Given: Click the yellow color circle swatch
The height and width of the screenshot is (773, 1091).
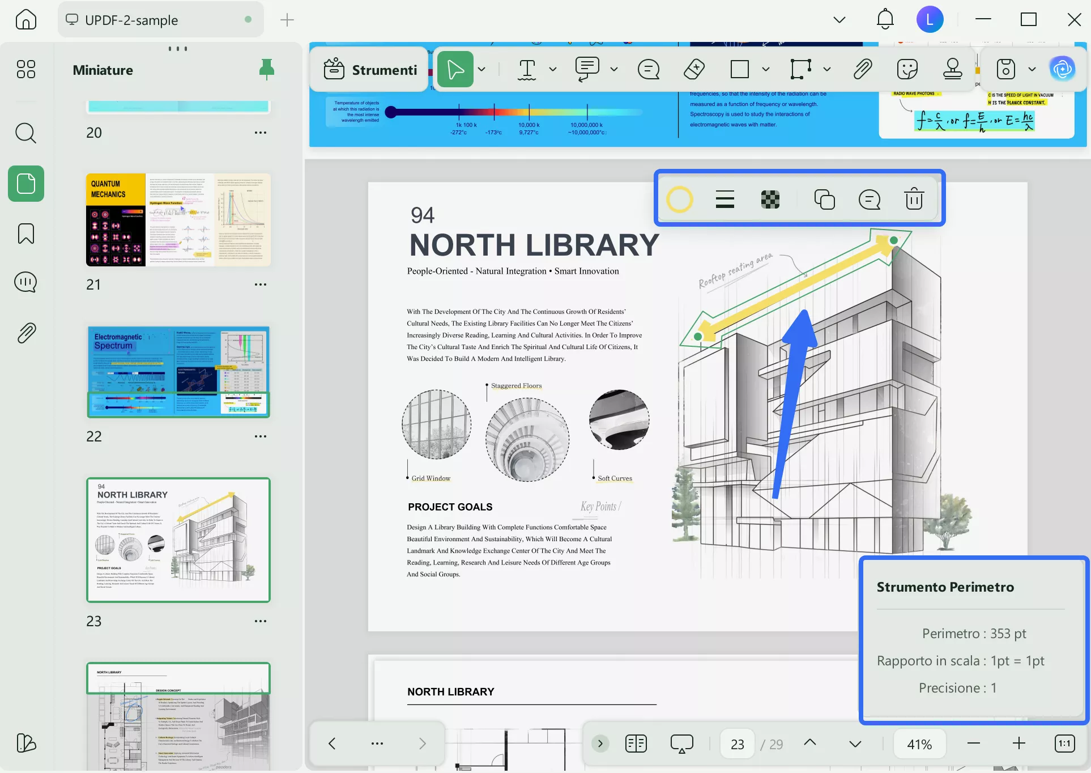Looking at the screenshot, I should [679, 199].
